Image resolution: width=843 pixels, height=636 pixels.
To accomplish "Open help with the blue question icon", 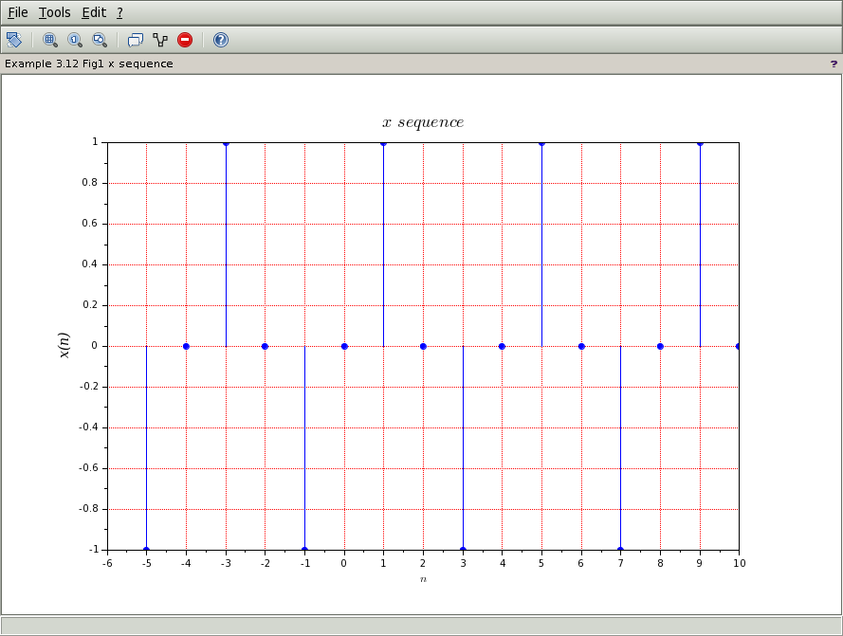I will click(x=221, y=40).
